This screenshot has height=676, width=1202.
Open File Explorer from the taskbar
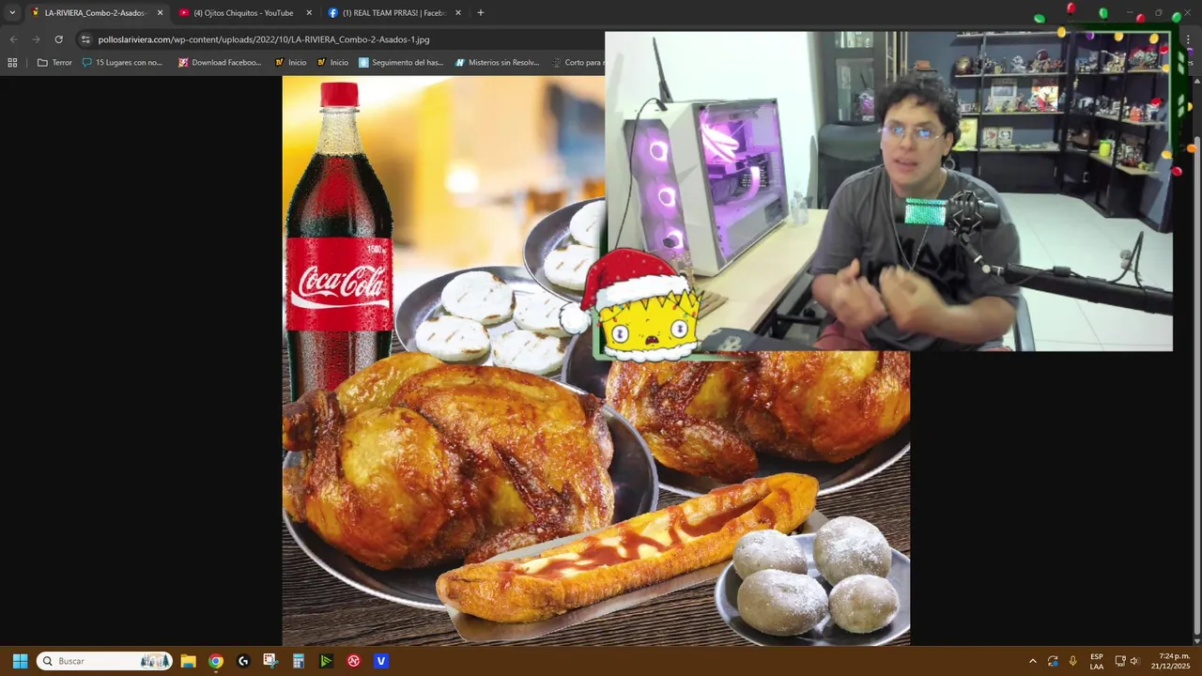click(x=188, y=661)
